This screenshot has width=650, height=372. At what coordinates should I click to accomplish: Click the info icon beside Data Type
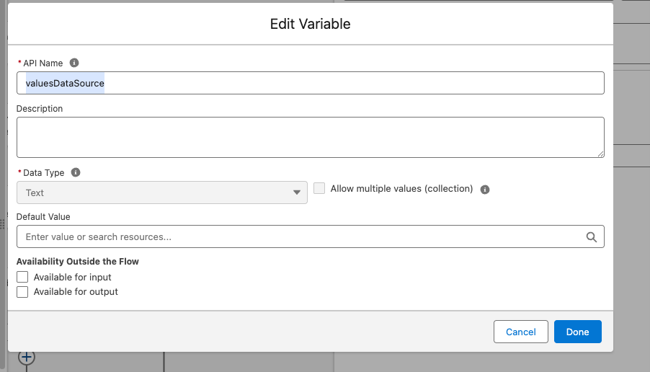click(x=76, y=173)
